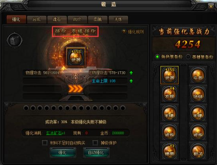Select the 头盔 equipment slot
Viewport: 217px width, 165px height.
point(198,75)
